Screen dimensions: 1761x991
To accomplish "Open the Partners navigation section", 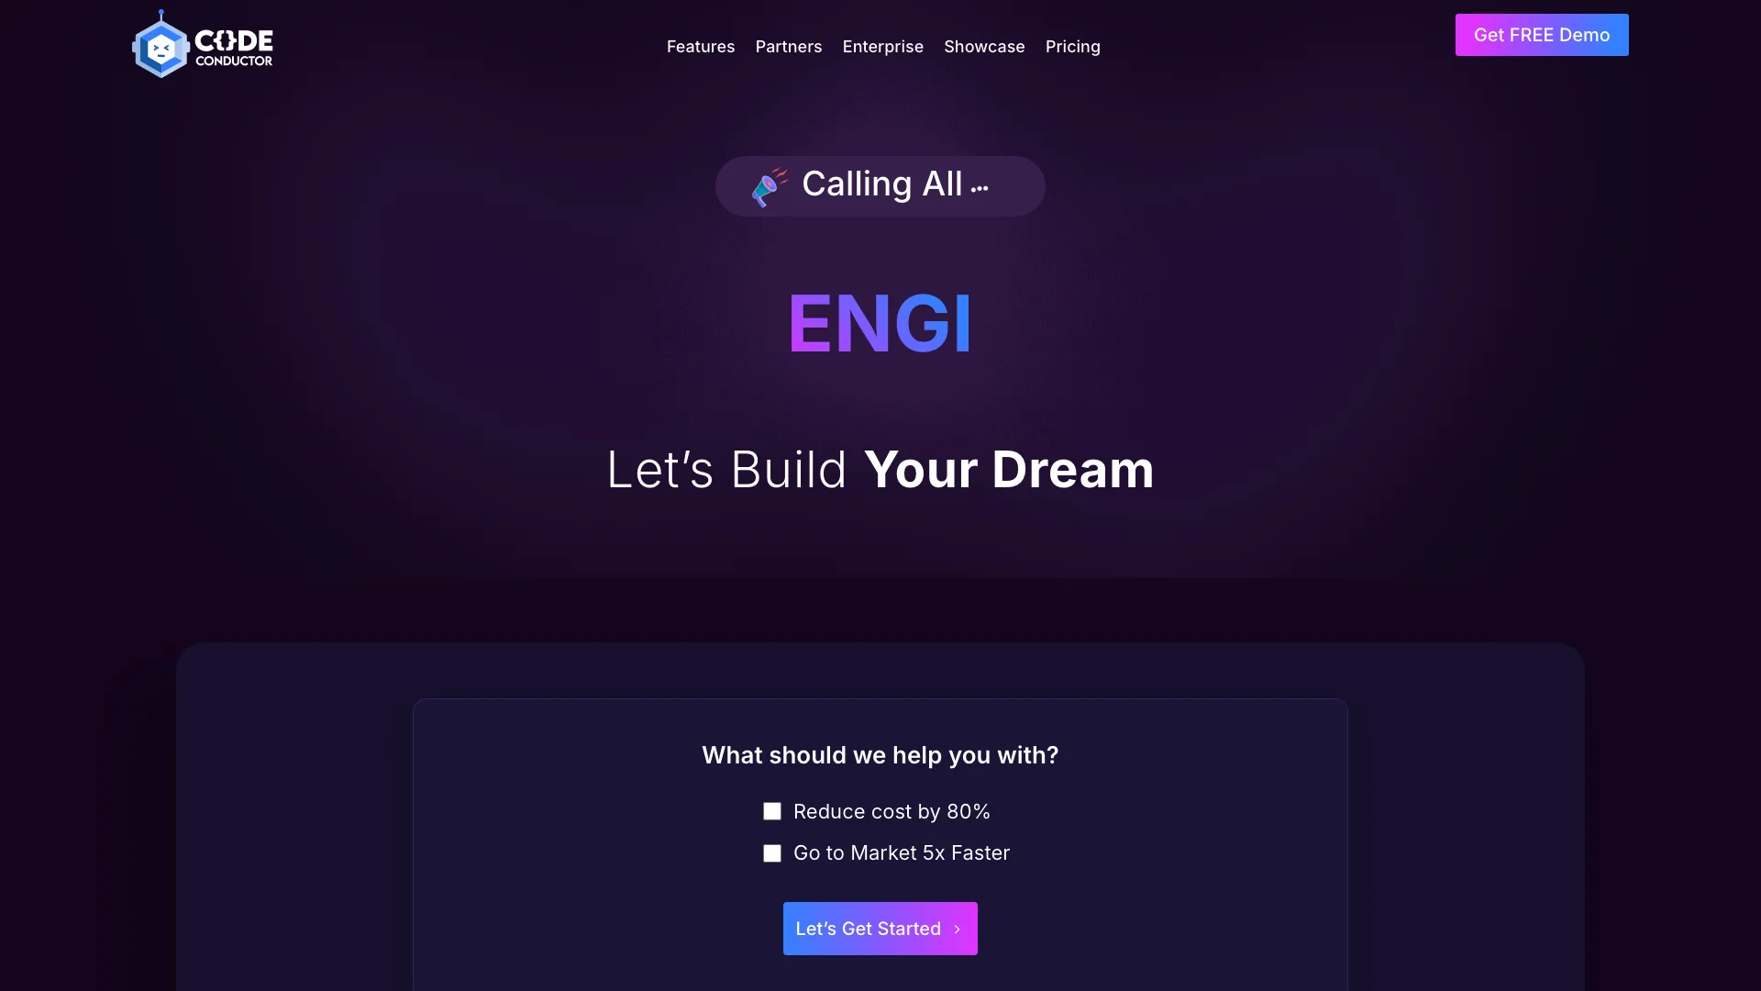I will [789, 46].
